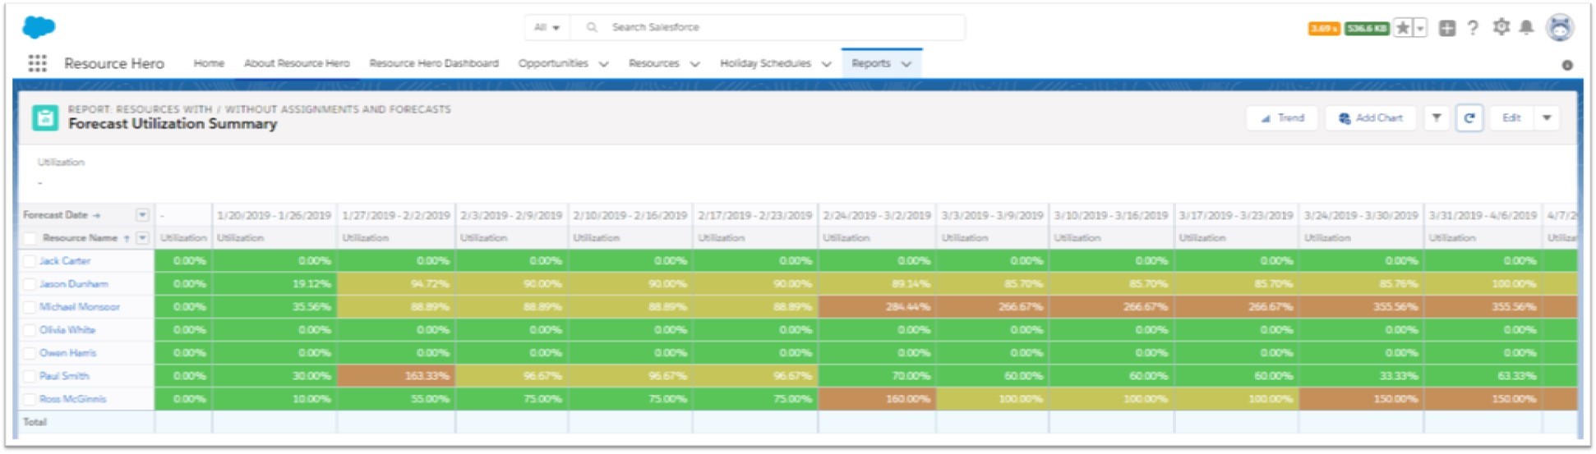Viewport: 1596px width, 454px height.
Task: Open the Forecast Date column menu
Action: pyautogui.click(x=142, y=215)
